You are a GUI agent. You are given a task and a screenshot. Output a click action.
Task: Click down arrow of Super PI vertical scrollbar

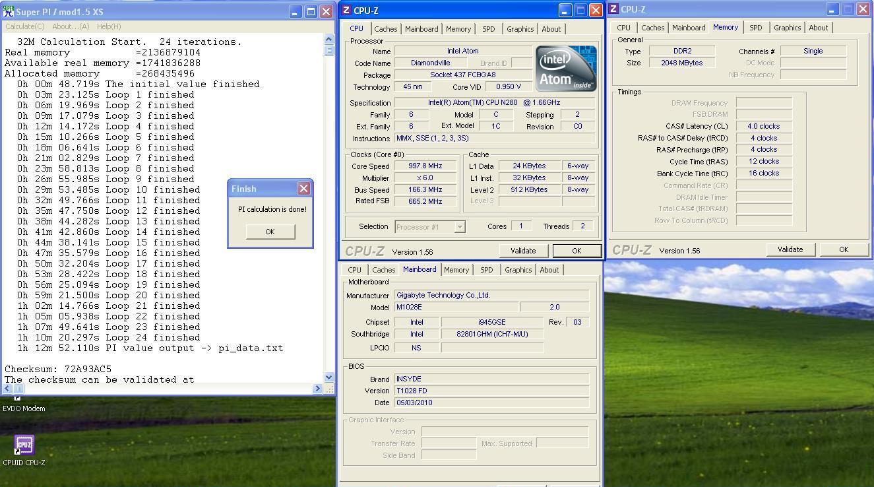[329, 377]
